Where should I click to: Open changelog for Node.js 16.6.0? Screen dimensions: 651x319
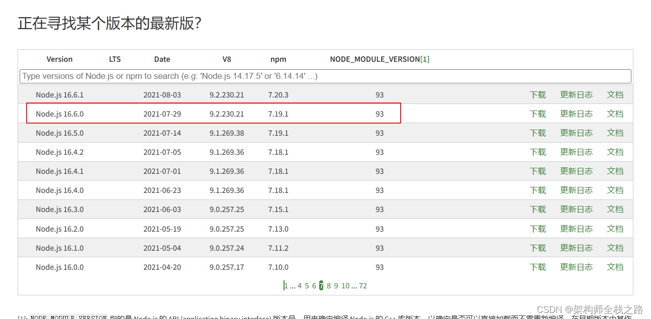click(x=576, y=114)
